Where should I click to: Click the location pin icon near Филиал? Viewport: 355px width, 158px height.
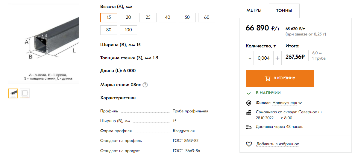pyautogui.click(x=248, y=103)
